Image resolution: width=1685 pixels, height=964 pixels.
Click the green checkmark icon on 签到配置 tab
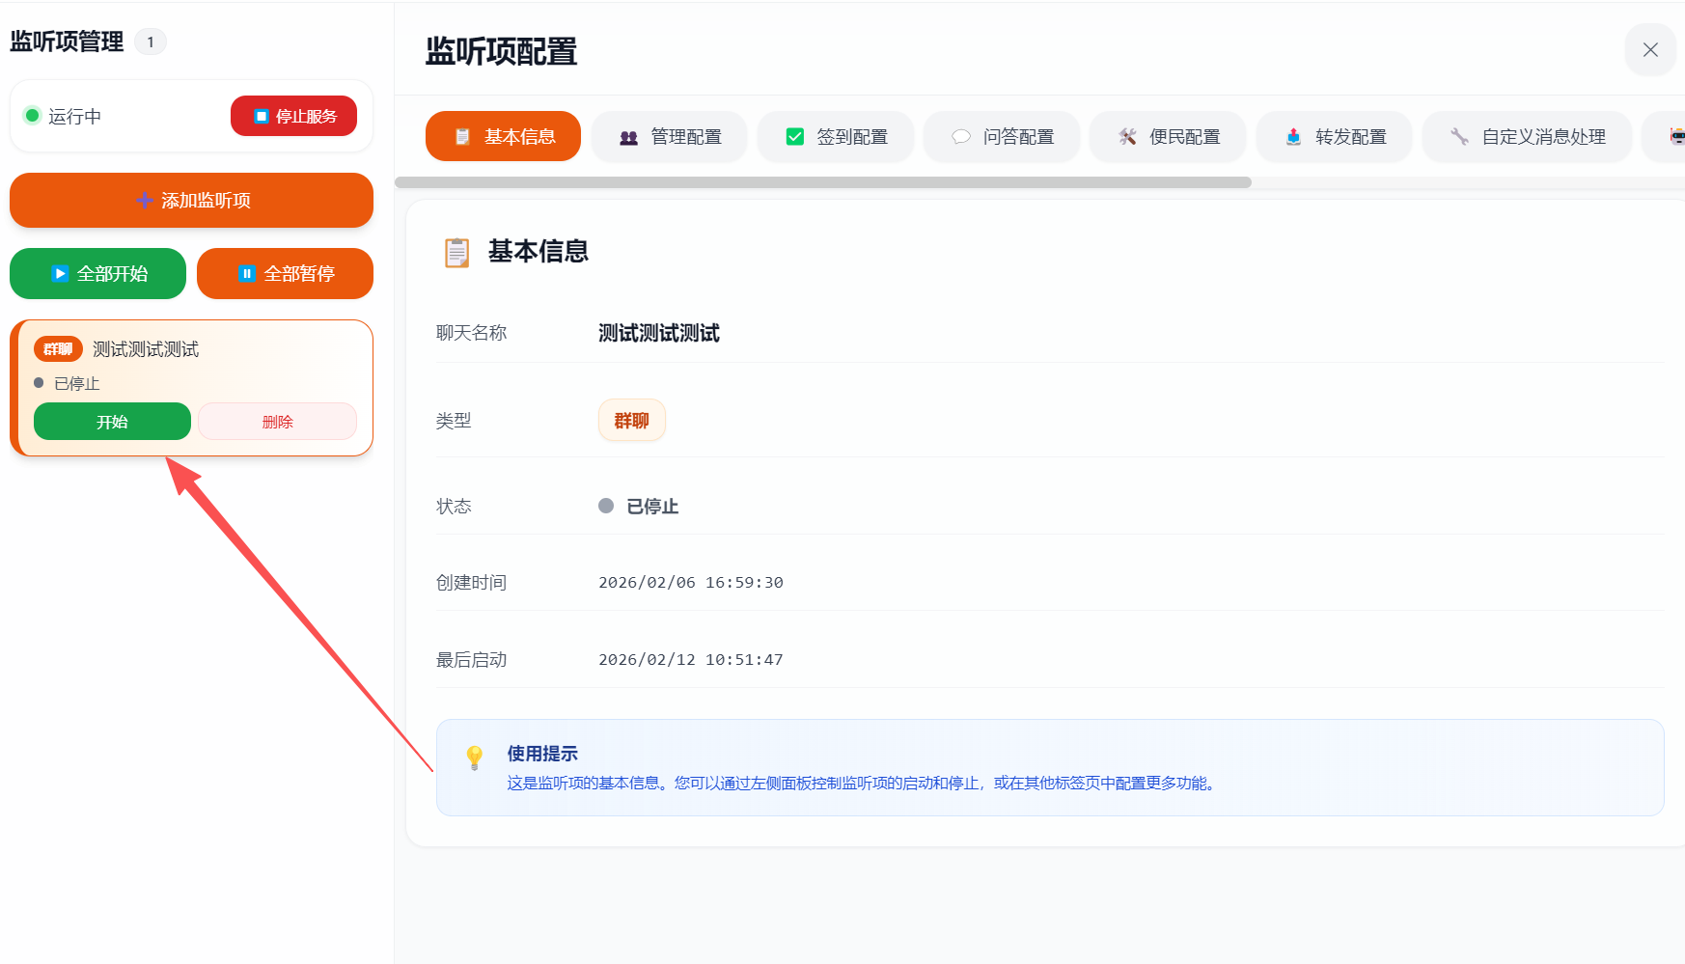795,136
